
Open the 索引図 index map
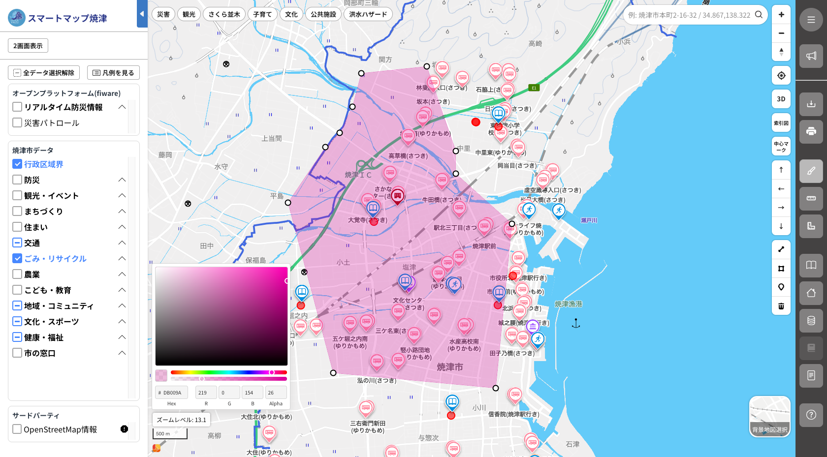(x=781, y=122)
